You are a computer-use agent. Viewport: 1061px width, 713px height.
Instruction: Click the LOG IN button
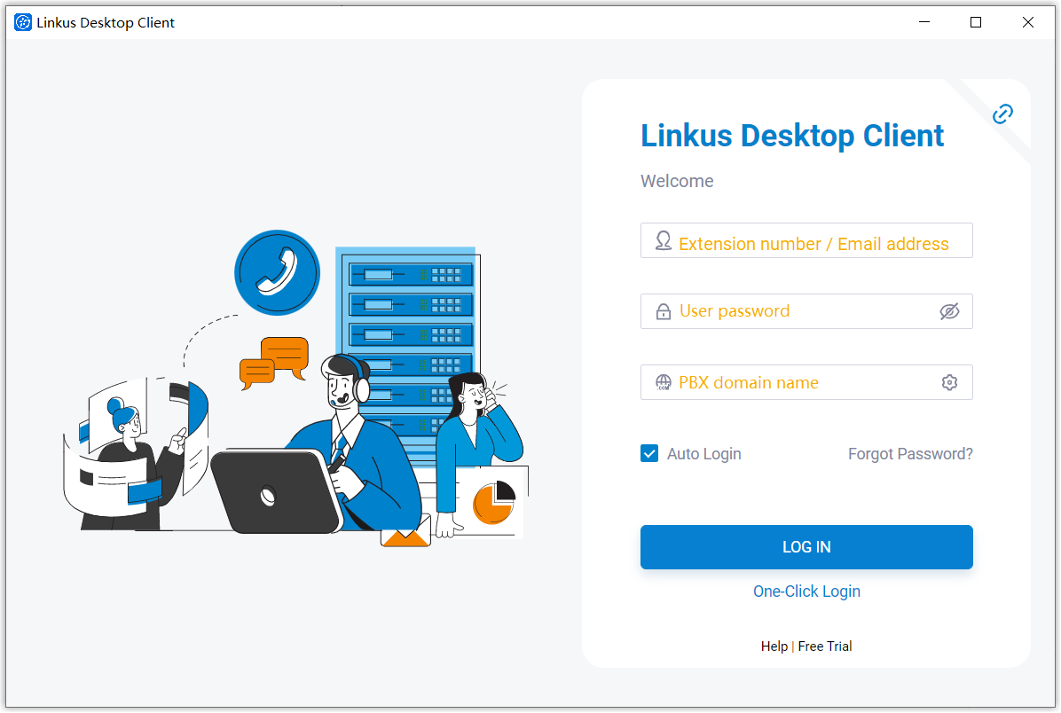point(806,546)
